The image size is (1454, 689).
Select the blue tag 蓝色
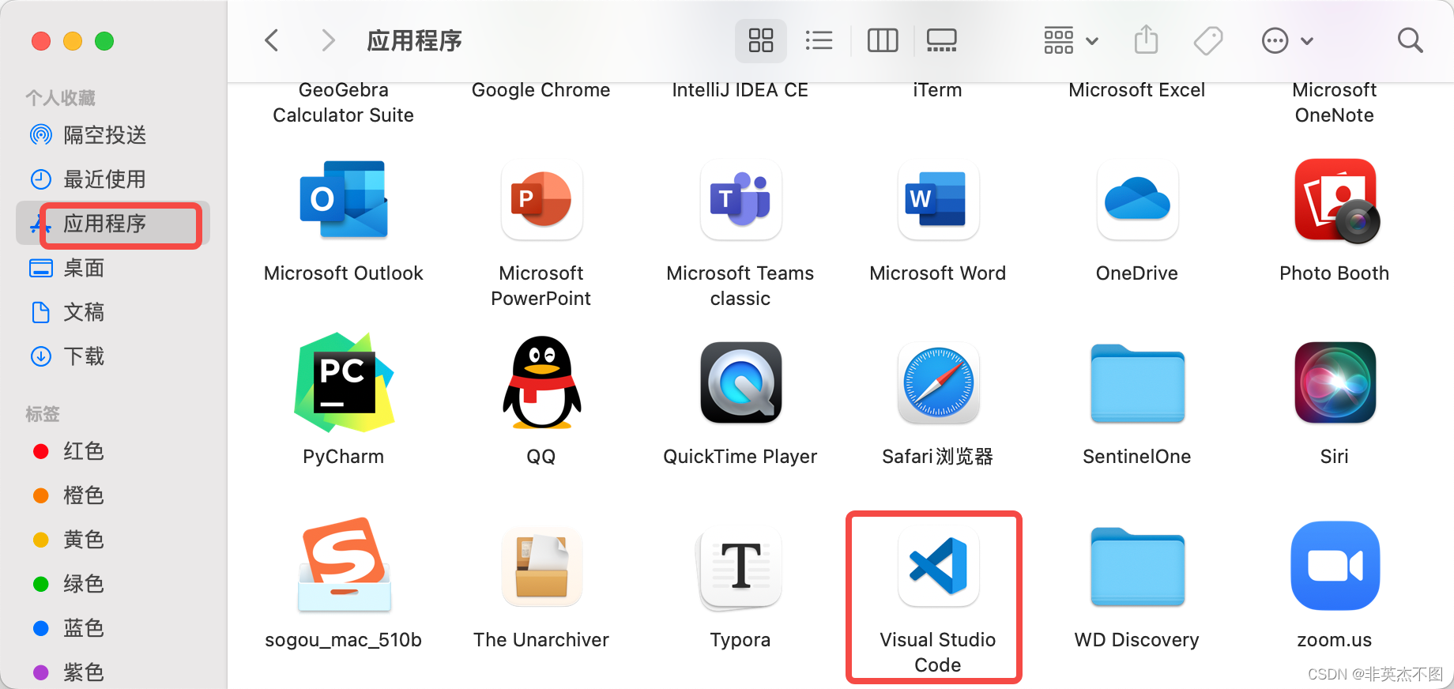pos(113,628)
